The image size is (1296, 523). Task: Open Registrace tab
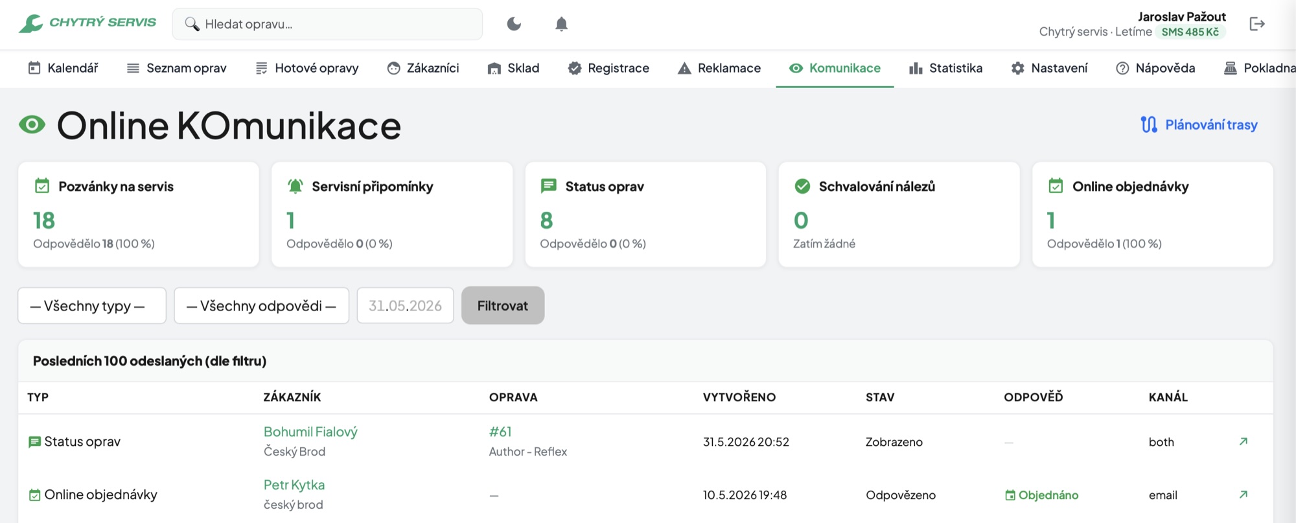tap(608, 68)
